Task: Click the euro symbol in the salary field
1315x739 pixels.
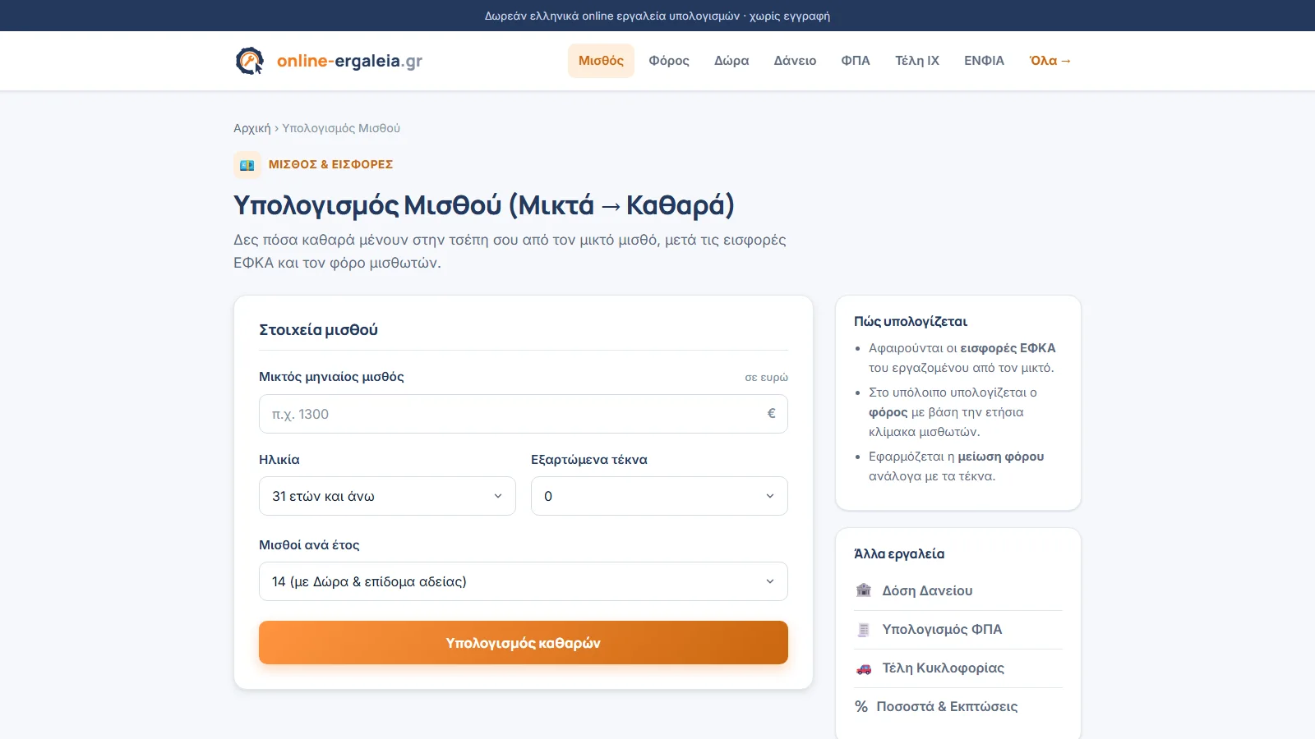Action: (x=771, y=414)
